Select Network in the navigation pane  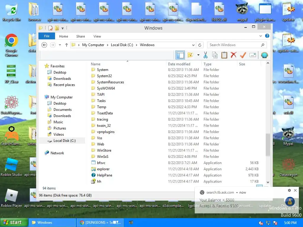tap(57, 153)
